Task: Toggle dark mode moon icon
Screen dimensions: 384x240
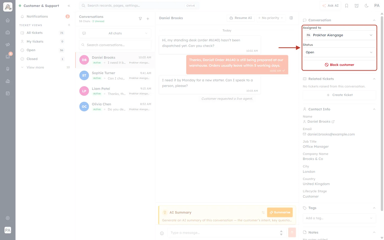Action: pos(366,6)
